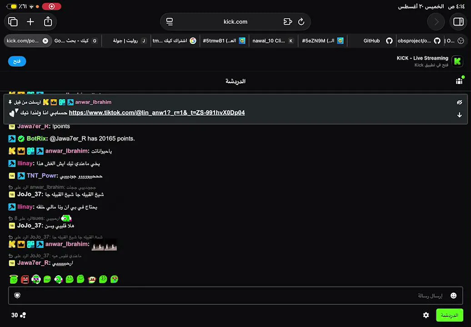
Task: Reload the kick.com page
Action: (301, 22)
